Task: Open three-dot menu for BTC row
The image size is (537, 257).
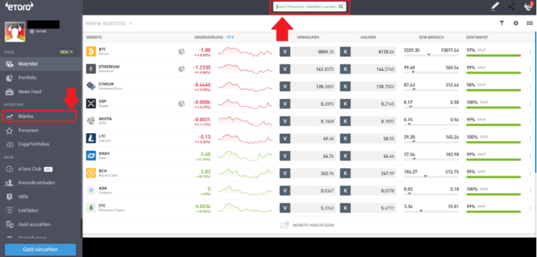Action: pos(530,52)
